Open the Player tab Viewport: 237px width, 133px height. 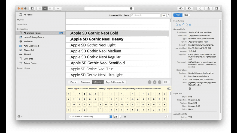(74, 82)
